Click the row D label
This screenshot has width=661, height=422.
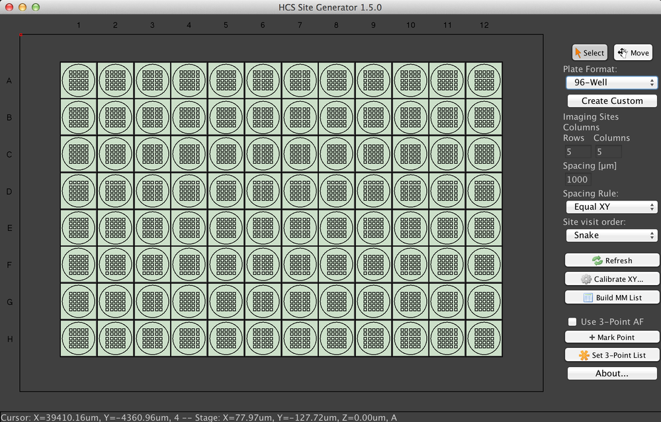point(9,191)
